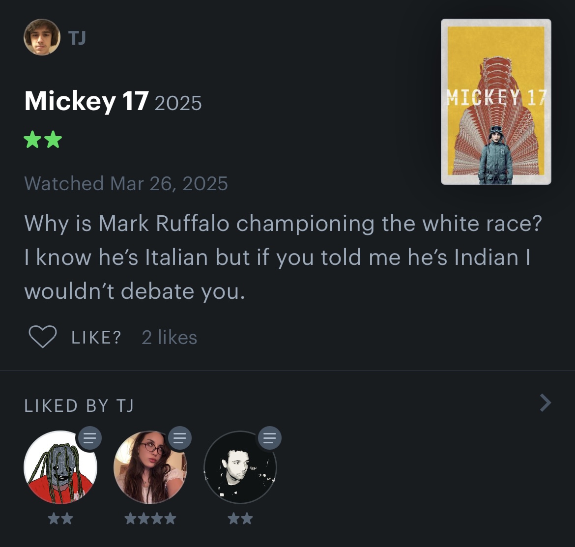This screenshot has height=547, width=575.
Task: View the Mickey 17 poster thumbnail
Action: coord(496,102)
